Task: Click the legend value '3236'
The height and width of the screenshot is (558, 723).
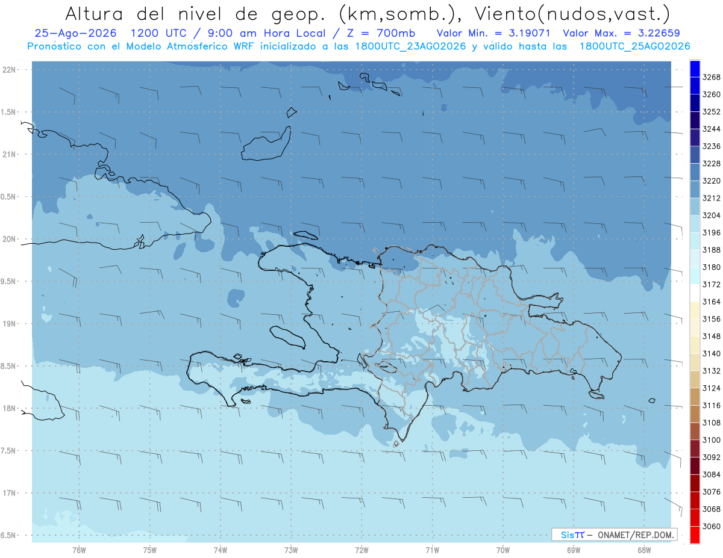Action: 712,146
